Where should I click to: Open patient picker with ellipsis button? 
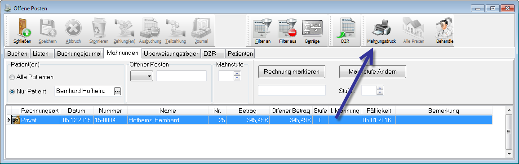pos(117,91)
